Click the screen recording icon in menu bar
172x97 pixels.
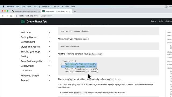pos(166,6)
